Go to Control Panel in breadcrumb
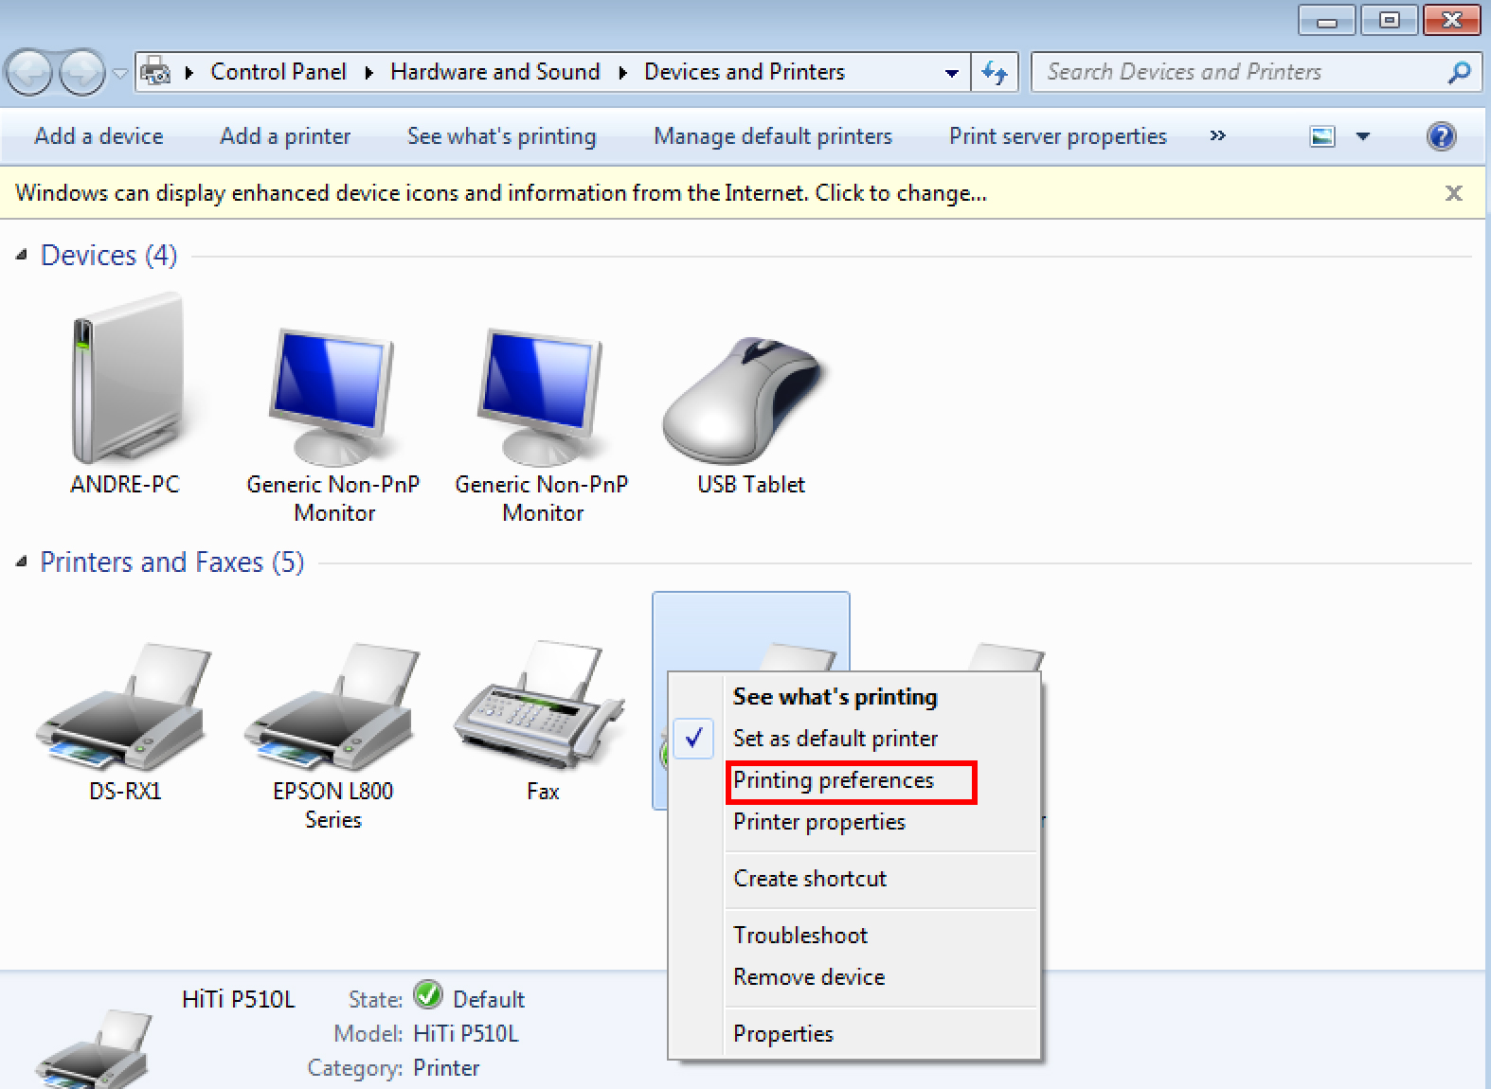1491x1089 pixels. [x=278, y=72]
